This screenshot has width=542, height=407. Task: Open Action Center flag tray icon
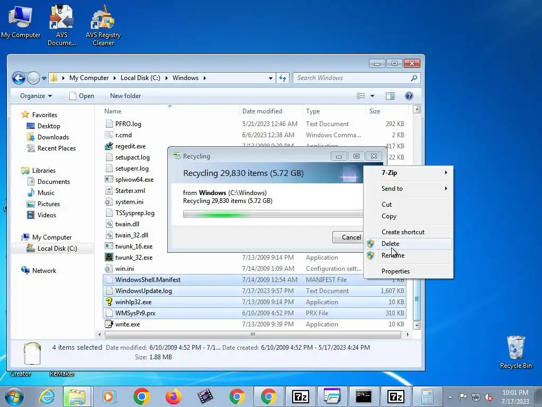[x=463, y=396]
